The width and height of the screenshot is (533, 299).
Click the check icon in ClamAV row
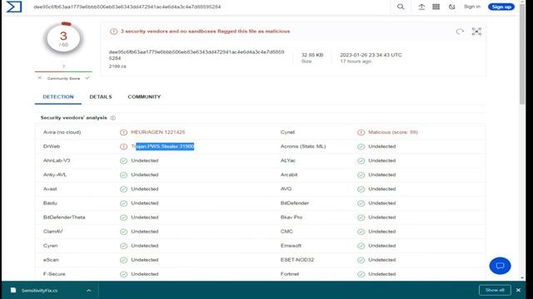click(123, 232)
